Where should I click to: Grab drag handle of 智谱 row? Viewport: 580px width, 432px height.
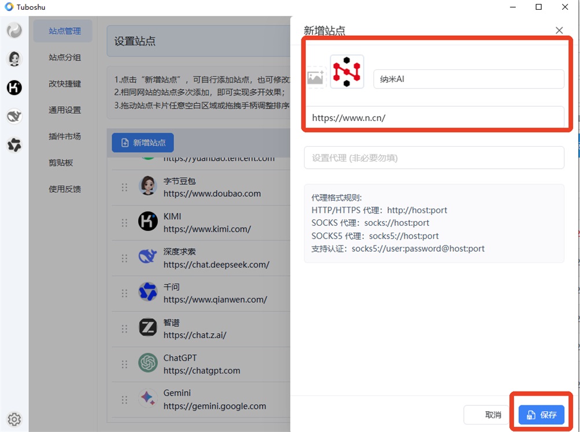coord(124,329)
